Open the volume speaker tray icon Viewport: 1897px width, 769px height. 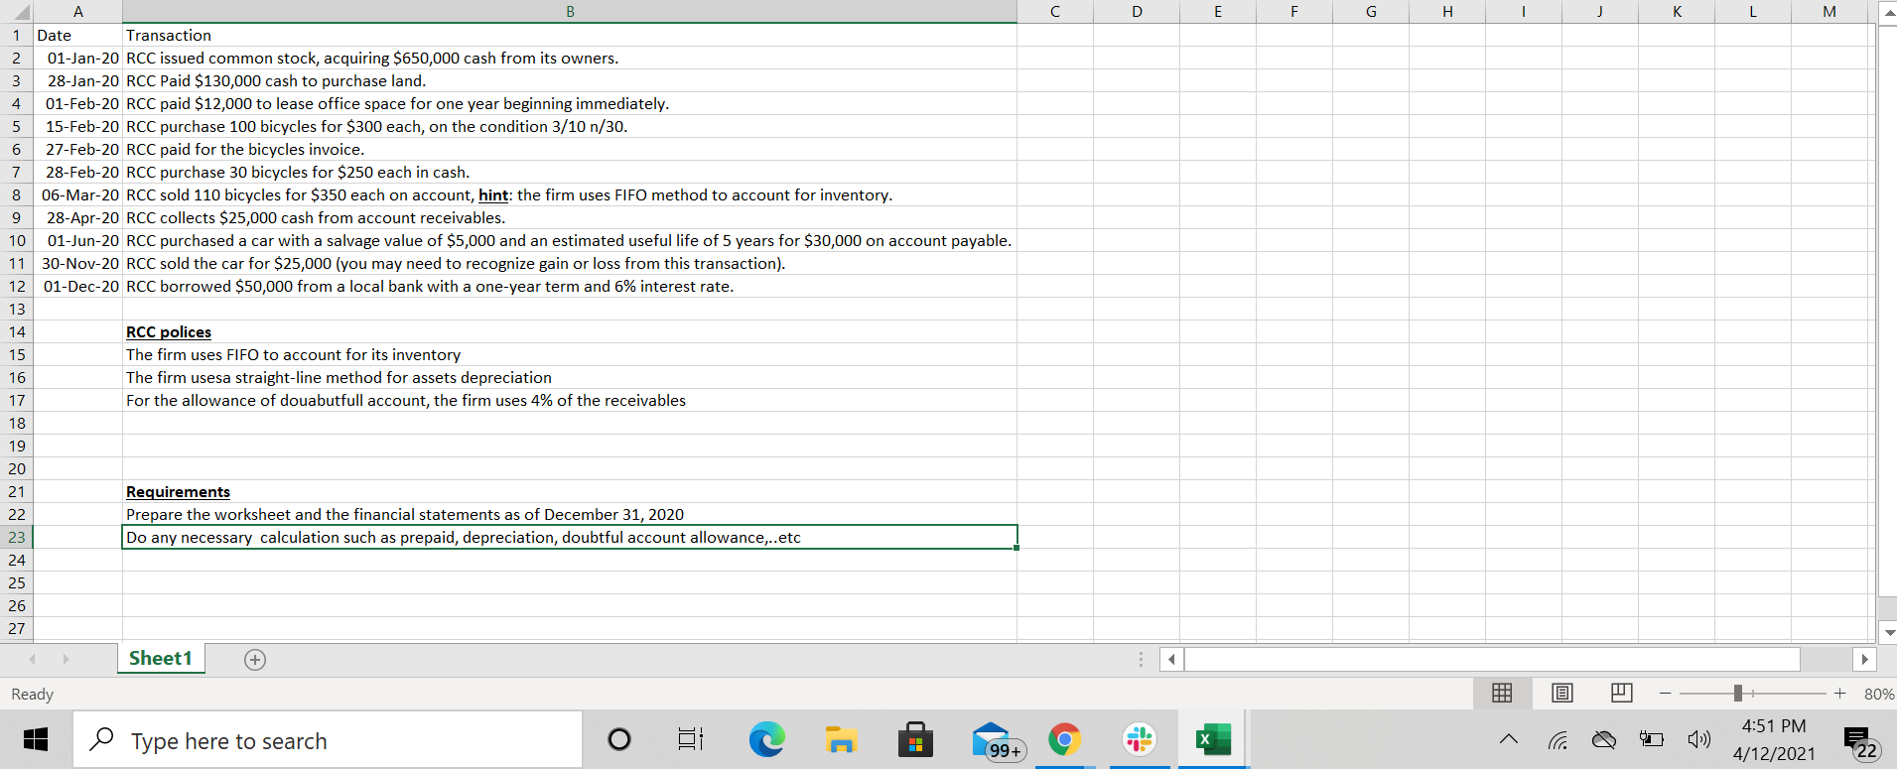(x=1698, y=740)
